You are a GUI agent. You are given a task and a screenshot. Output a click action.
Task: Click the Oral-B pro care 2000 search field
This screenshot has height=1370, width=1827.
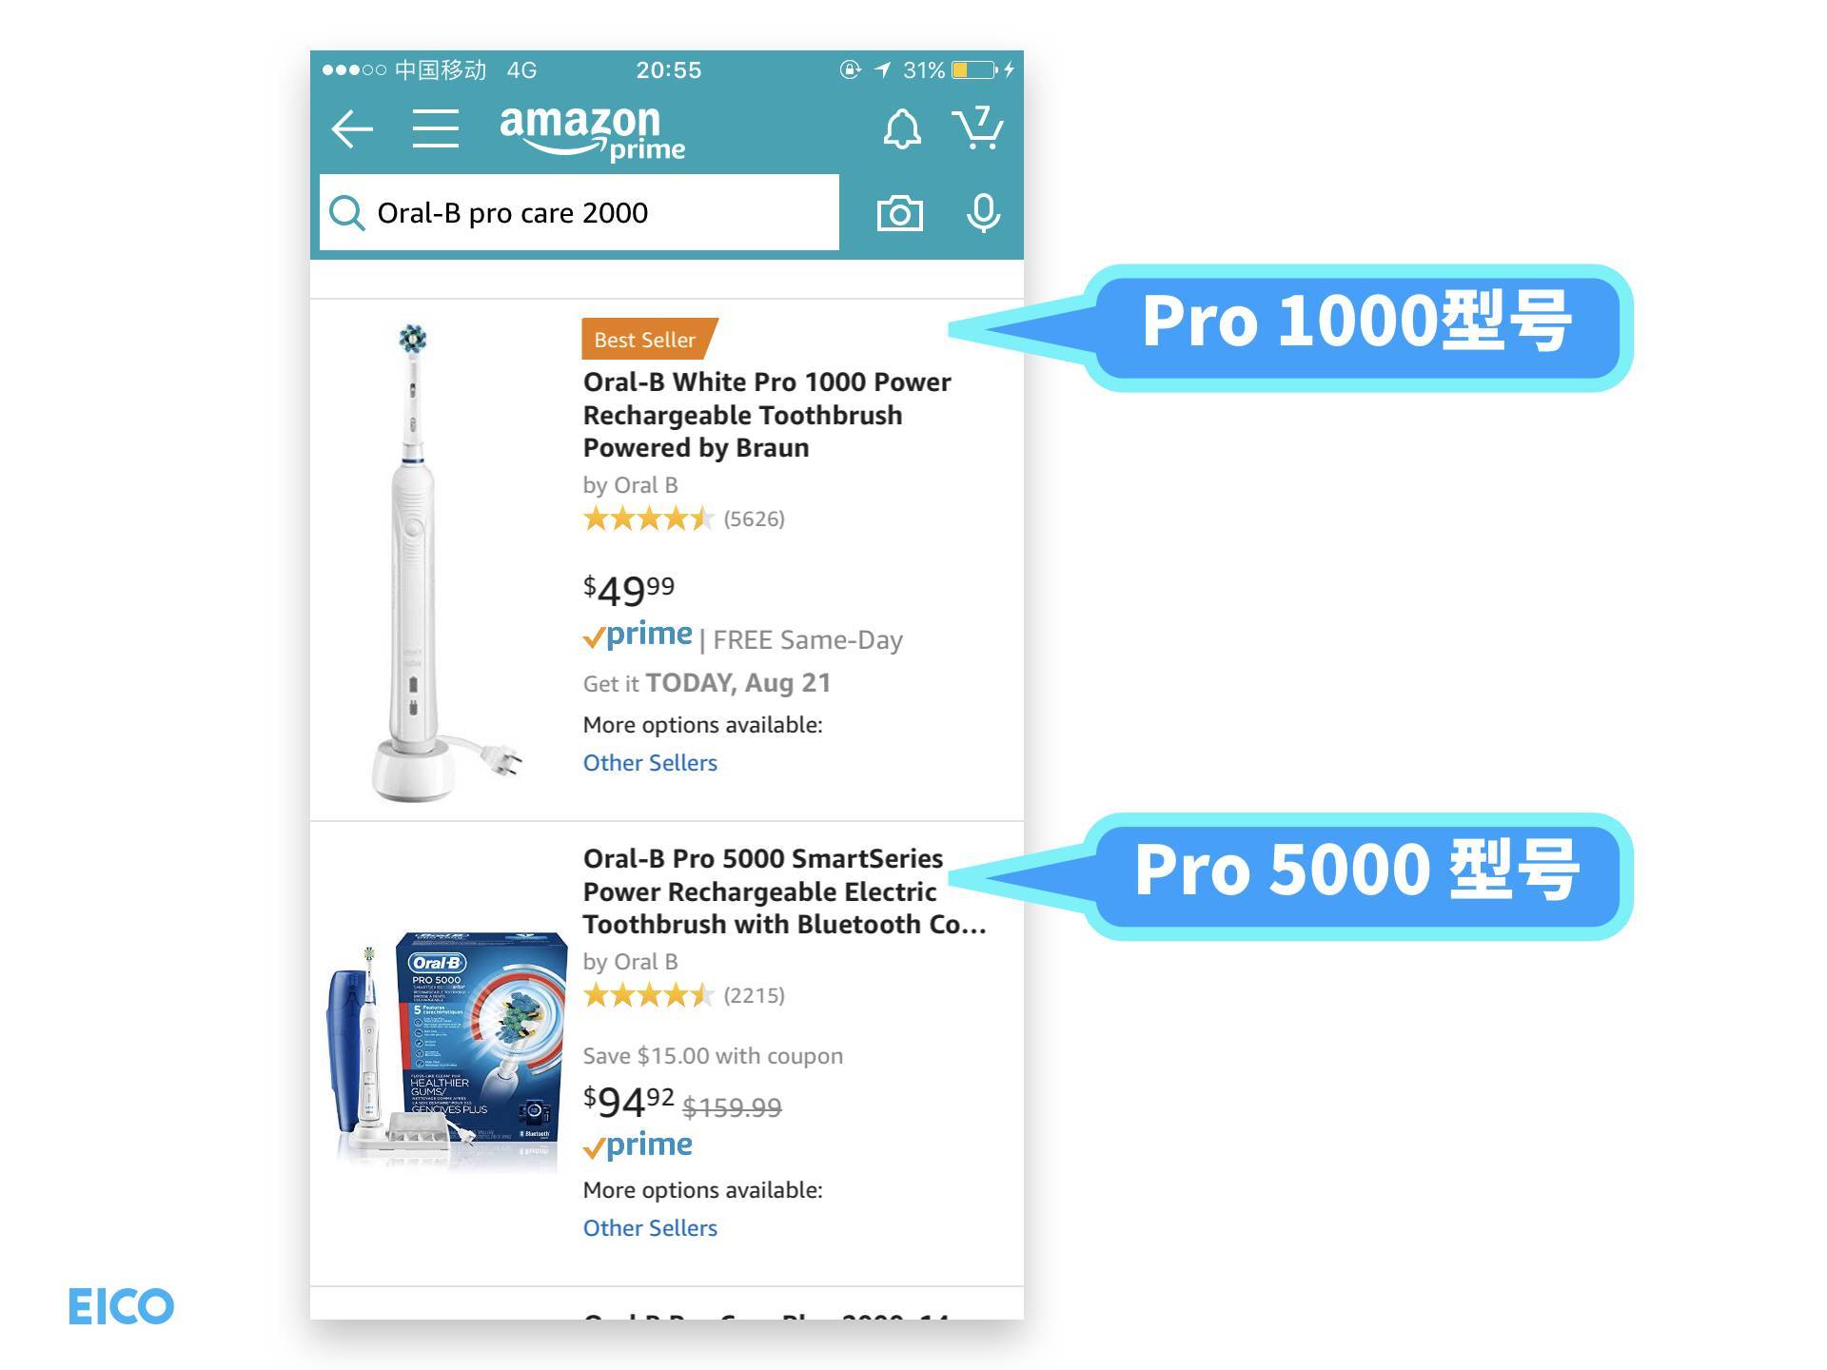(579, 212)
